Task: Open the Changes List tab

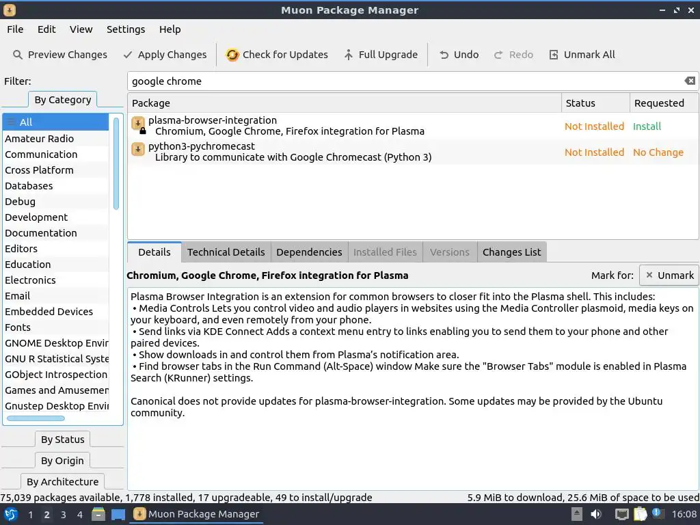Action: [511, 252]
